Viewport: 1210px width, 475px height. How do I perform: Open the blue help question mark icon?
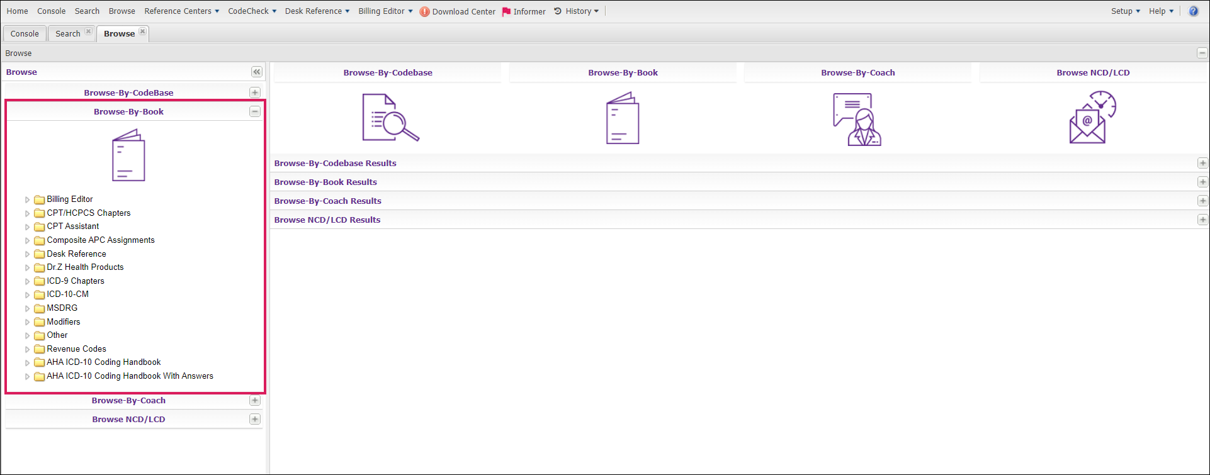pyautogui.click(x=1193, y=11)
